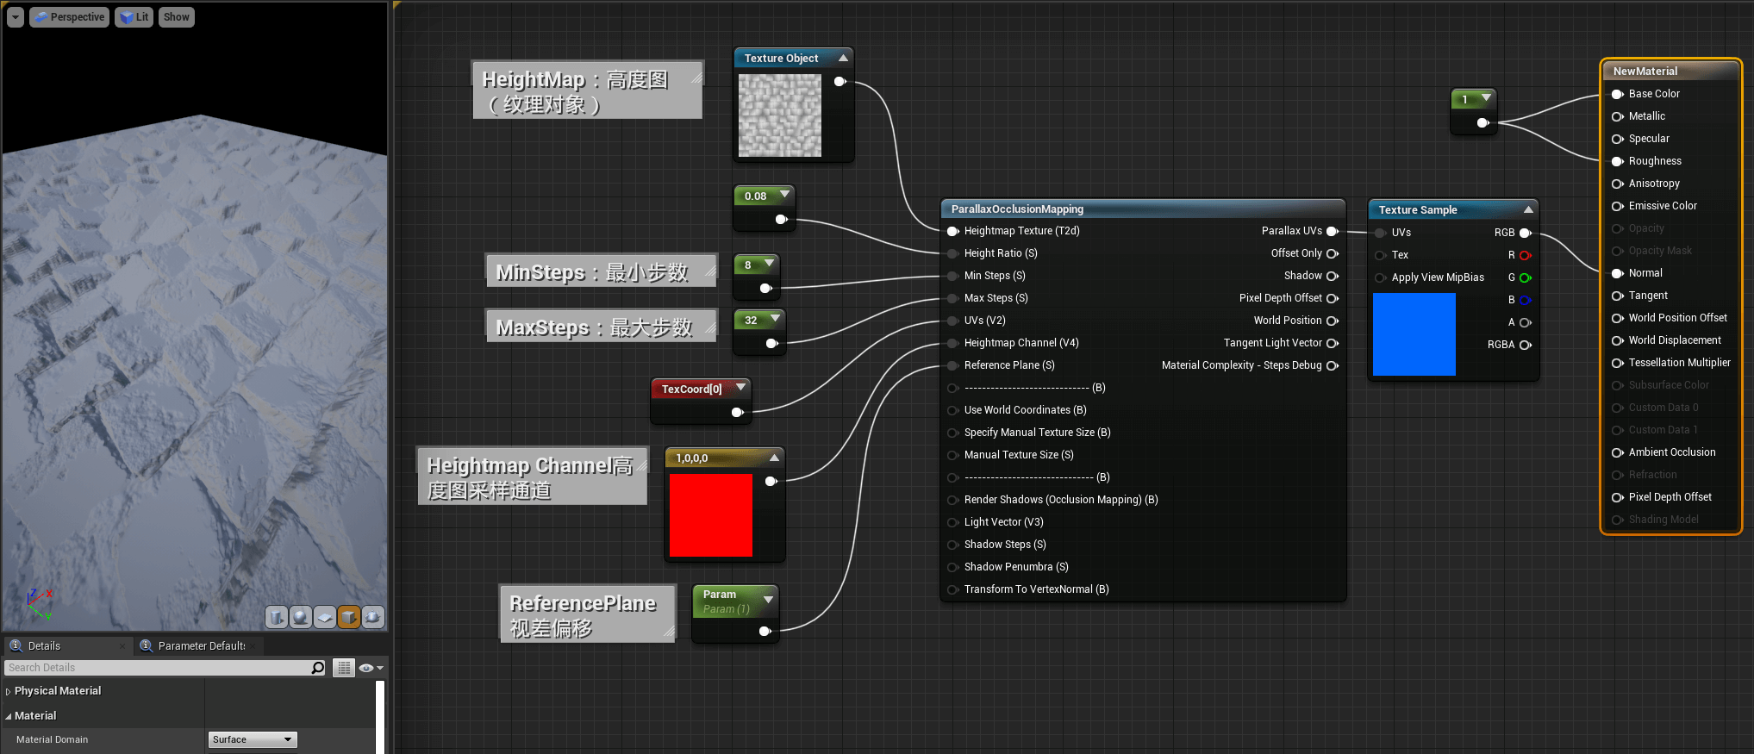Click the Texture Sample blue B pin
The height and width of the screenshot is (754, 1754).
(1526, 300)
